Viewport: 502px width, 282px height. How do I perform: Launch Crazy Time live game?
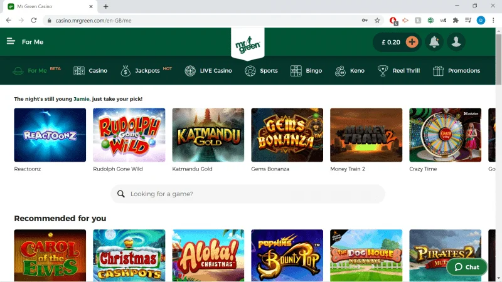tap(446, 135)
